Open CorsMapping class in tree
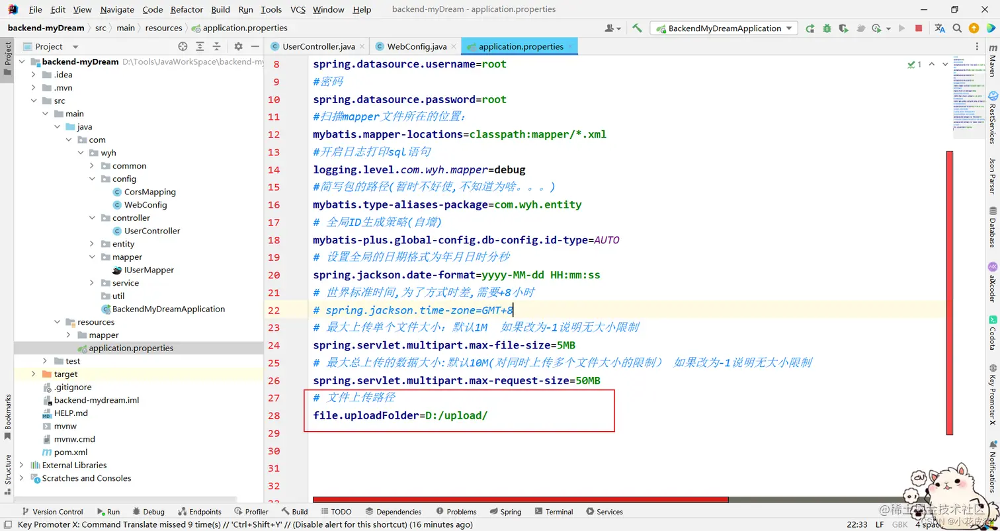The width and height of the screenshot is (1000, 531). pos(149,192)
